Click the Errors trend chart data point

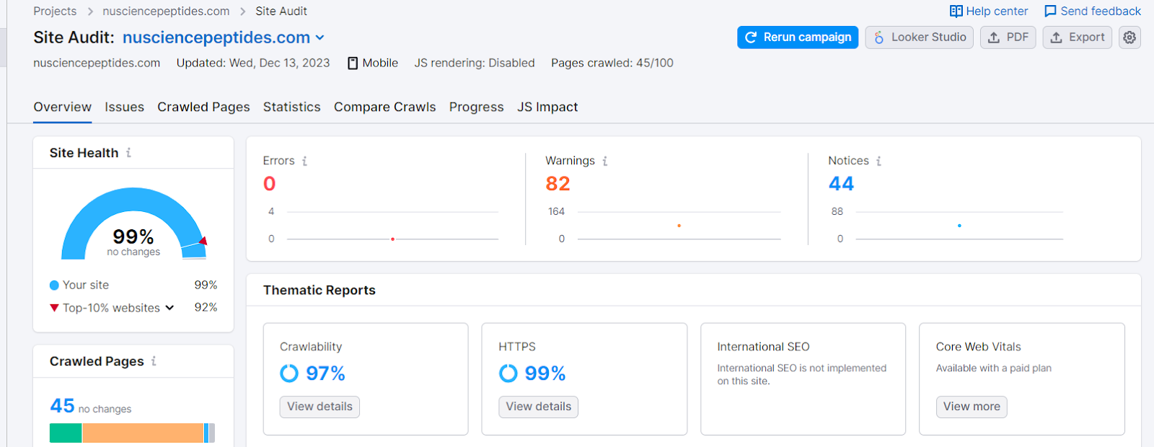pyautogui.click(x=392, y=239)
